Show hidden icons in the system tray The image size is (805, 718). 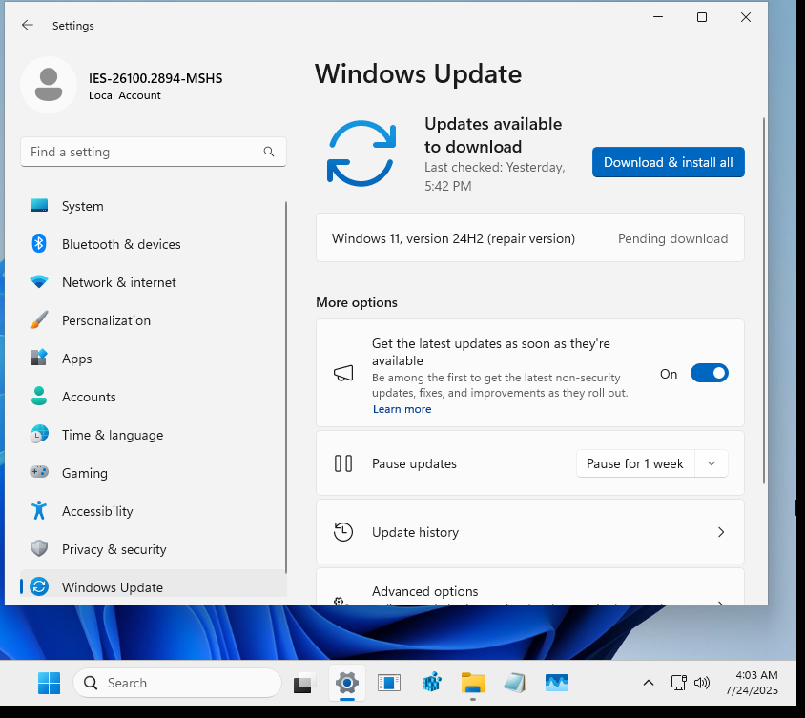pos(649,683)
